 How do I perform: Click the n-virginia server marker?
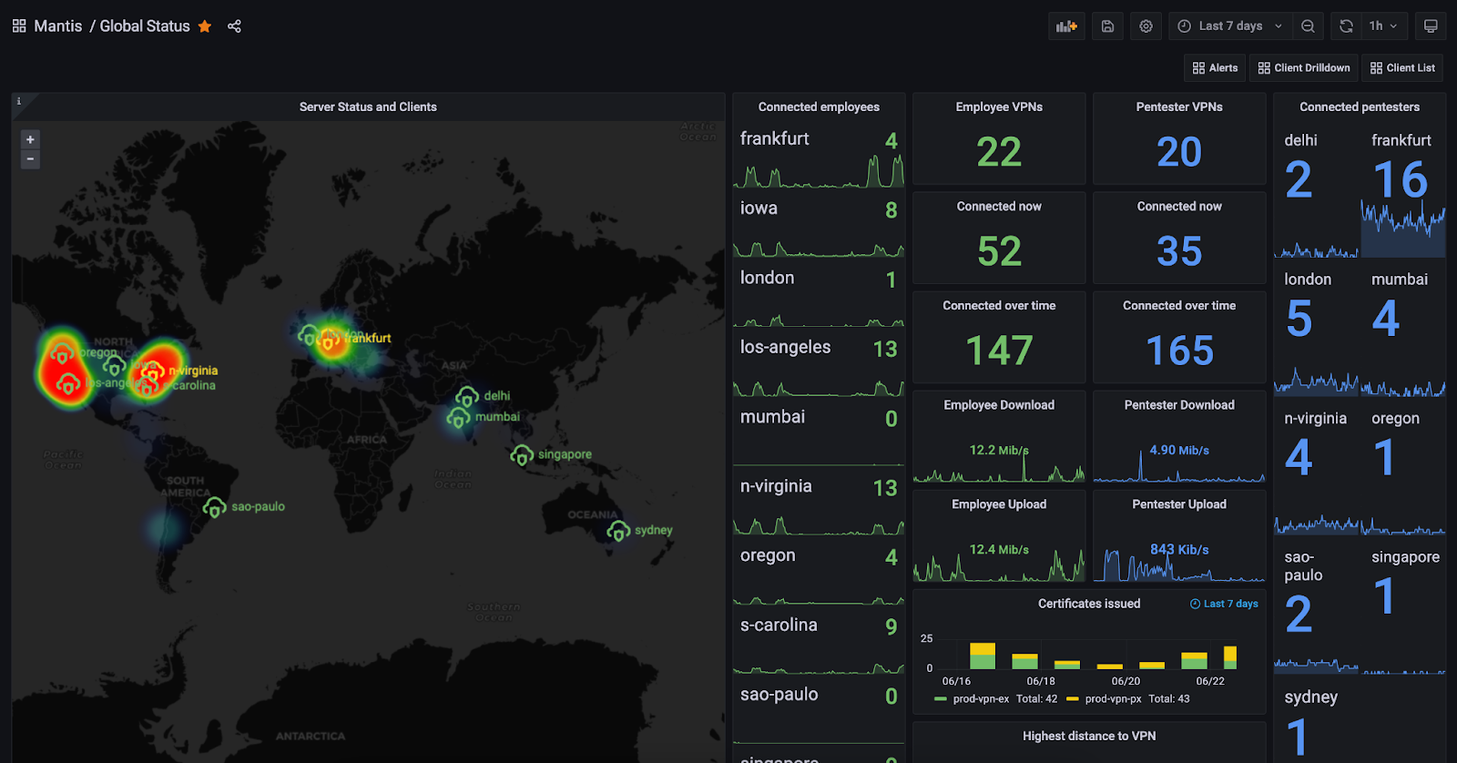pyautogui.click(x=155, y=371)
